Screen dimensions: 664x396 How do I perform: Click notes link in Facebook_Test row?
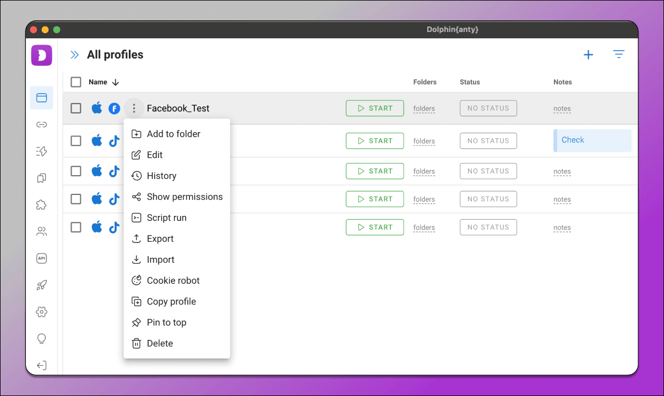tap(562, 109)
